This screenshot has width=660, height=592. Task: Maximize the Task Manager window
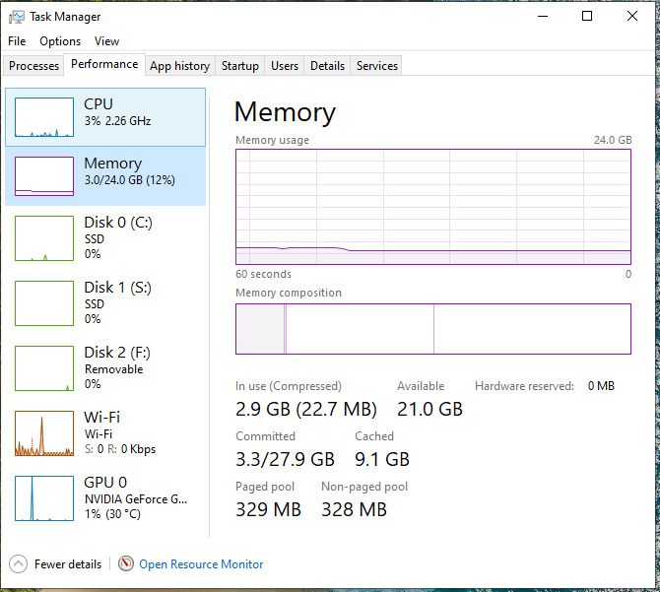click(x=587, y=17)
